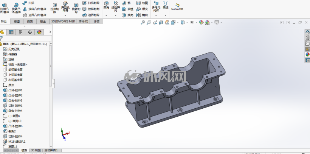Viewport: 310px width, 154px height.
Task: Select the 镜向 mirror tool
Action: pyautogui.click(x=142, y=15)
